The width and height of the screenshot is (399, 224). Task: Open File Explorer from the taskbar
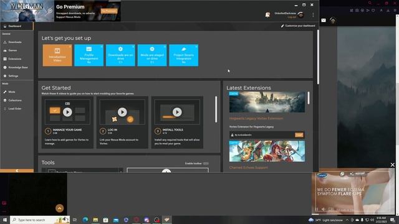[x=95, y=220]
